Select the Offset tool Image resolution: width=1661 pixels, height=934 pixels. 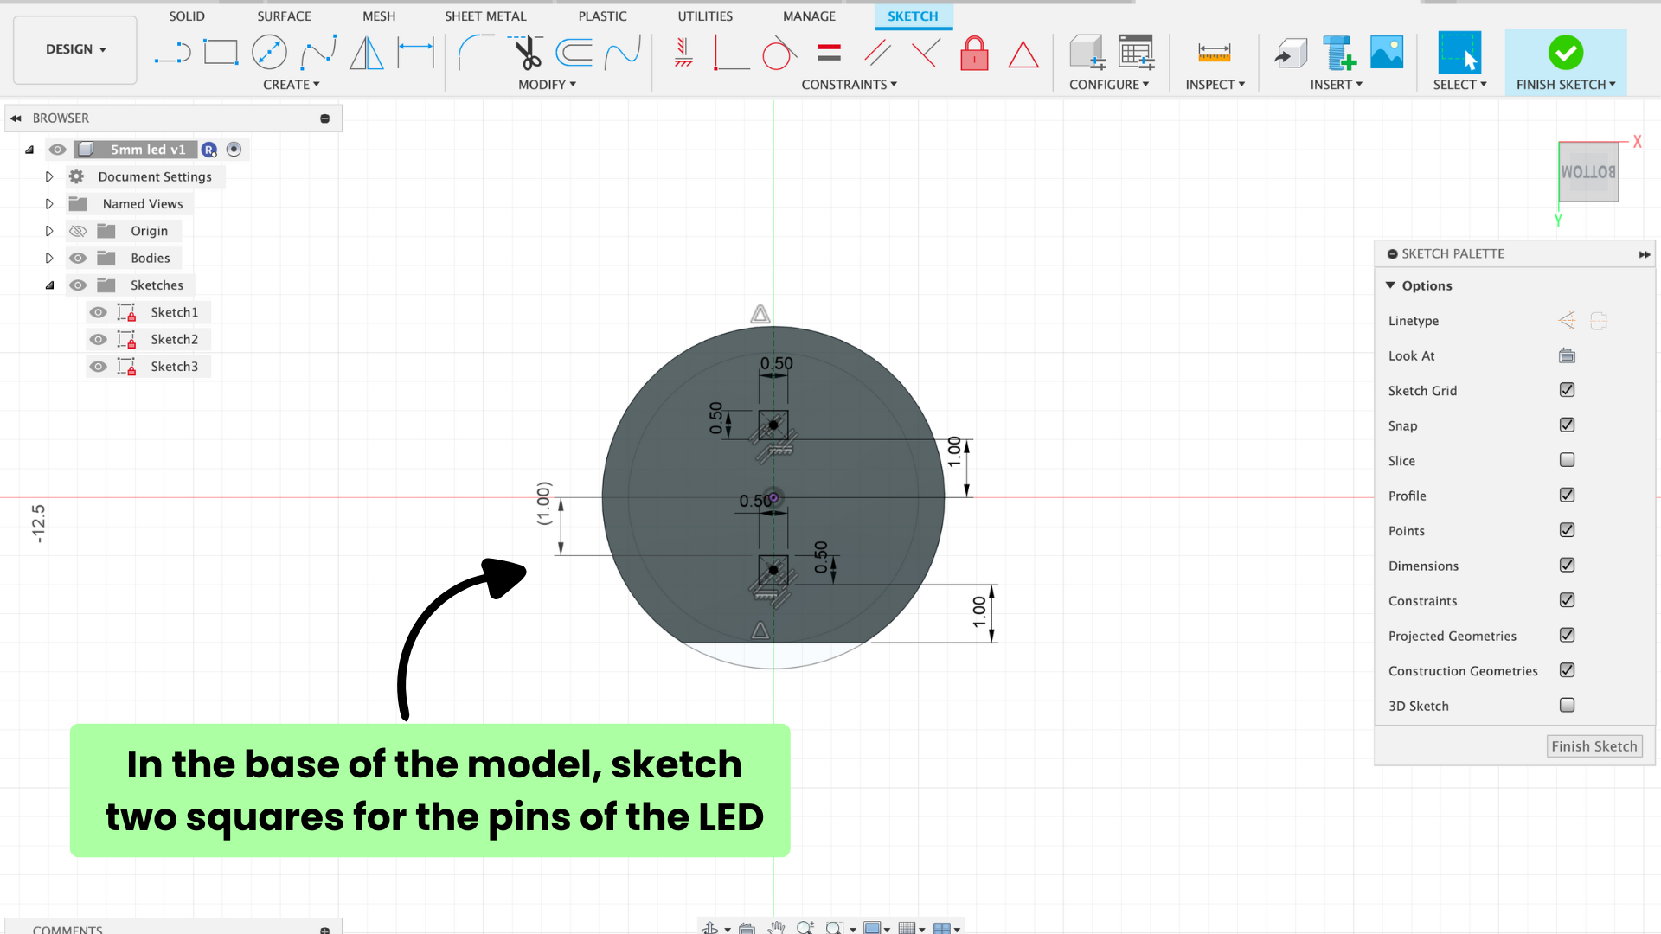pyautogui.click(x=574, y=53)
